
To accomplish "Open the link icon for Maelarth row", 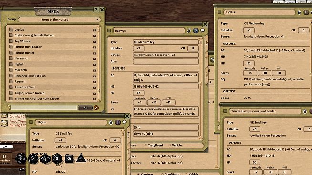I will coord(94,70).
